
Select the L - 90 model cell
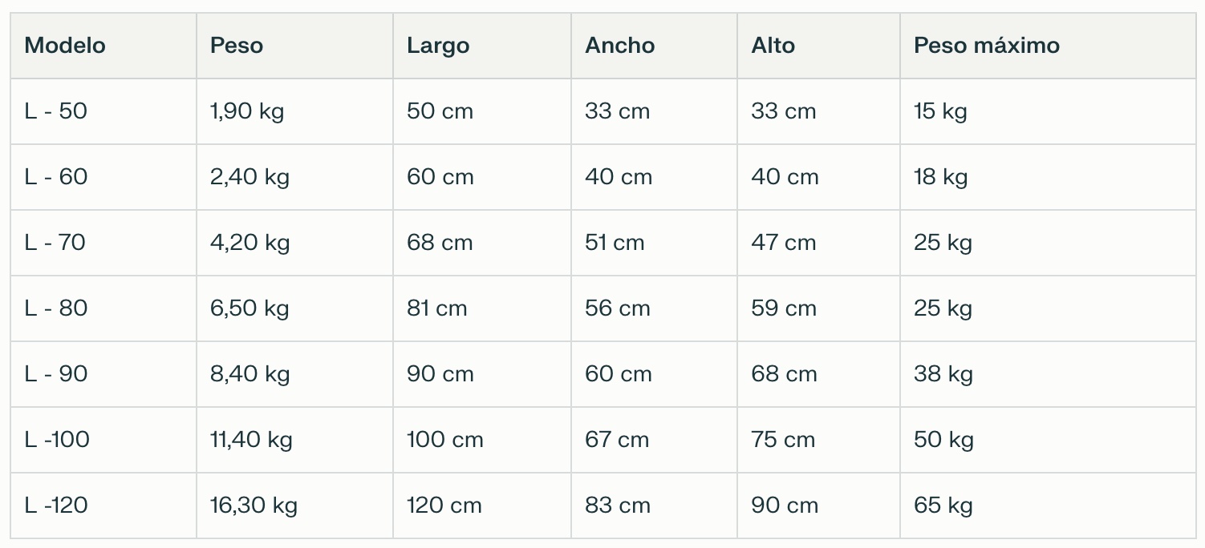coord(56,374)
